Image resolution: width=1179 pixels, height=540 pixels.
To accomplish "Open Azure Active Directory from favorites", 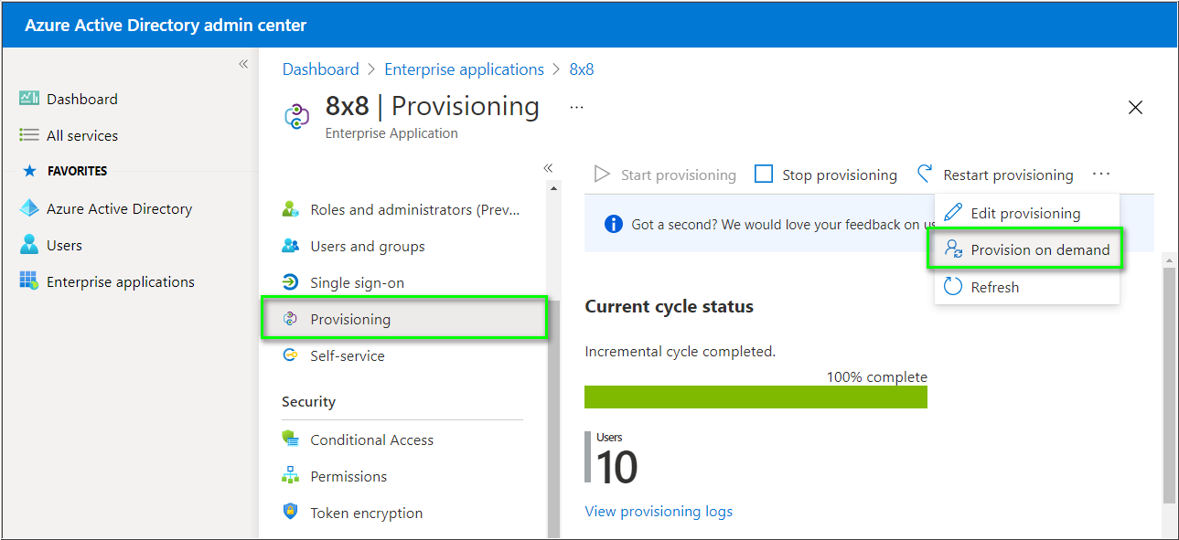I will [119, 208].
